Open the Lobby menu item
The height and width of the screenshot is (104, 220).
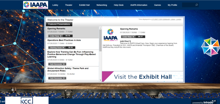55,5
